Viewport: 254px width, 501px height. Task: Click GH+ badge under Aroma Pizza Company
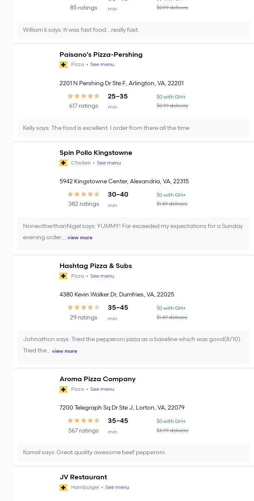tap(64, 389)
